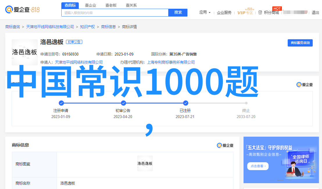Click the 商标服务咨询 button
Viewport: 322px width, 189px height.
click(x=300, y=43)
